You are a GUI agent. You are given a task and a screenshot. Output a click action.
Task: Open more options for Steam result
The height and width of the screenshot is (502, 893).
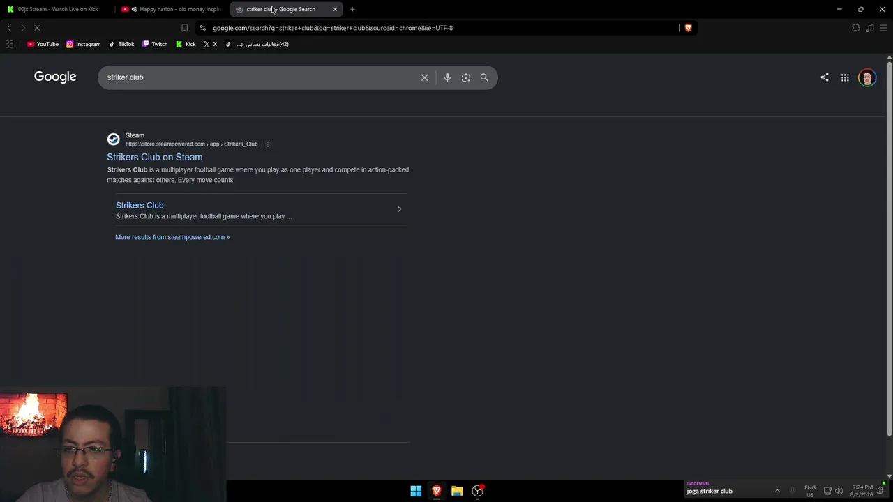pos(267,144)
